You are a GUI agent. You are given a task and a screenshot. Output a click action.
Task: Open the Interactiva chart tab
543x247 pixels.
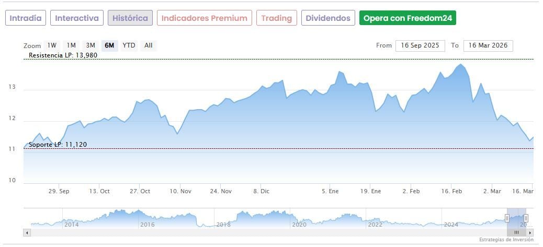(77, 18)
